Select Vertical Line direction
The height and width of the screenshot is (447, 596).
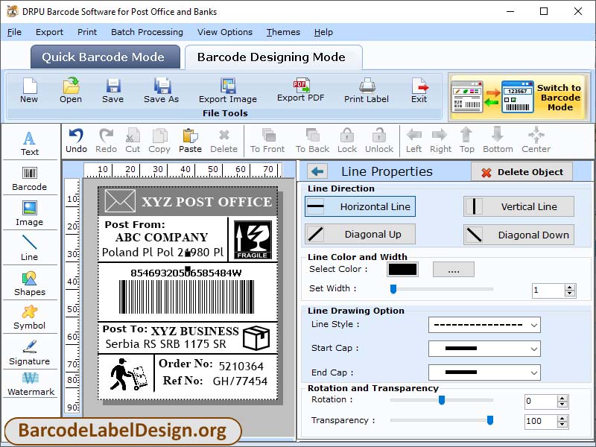pos(519,206)
